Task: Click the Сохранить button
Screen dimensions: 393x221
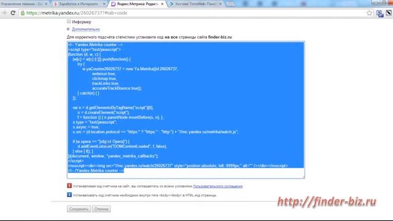Action: click(79, 209)
